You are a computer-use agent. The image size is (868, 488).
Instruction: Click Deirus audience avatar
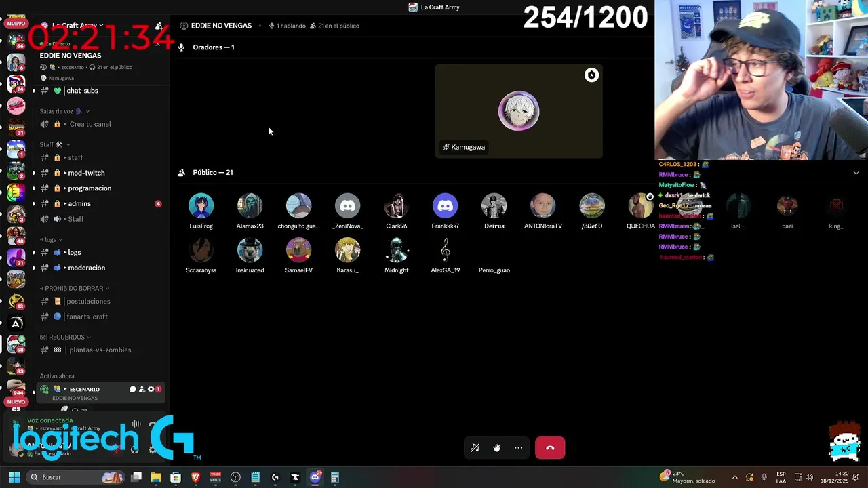coord(494,205)
